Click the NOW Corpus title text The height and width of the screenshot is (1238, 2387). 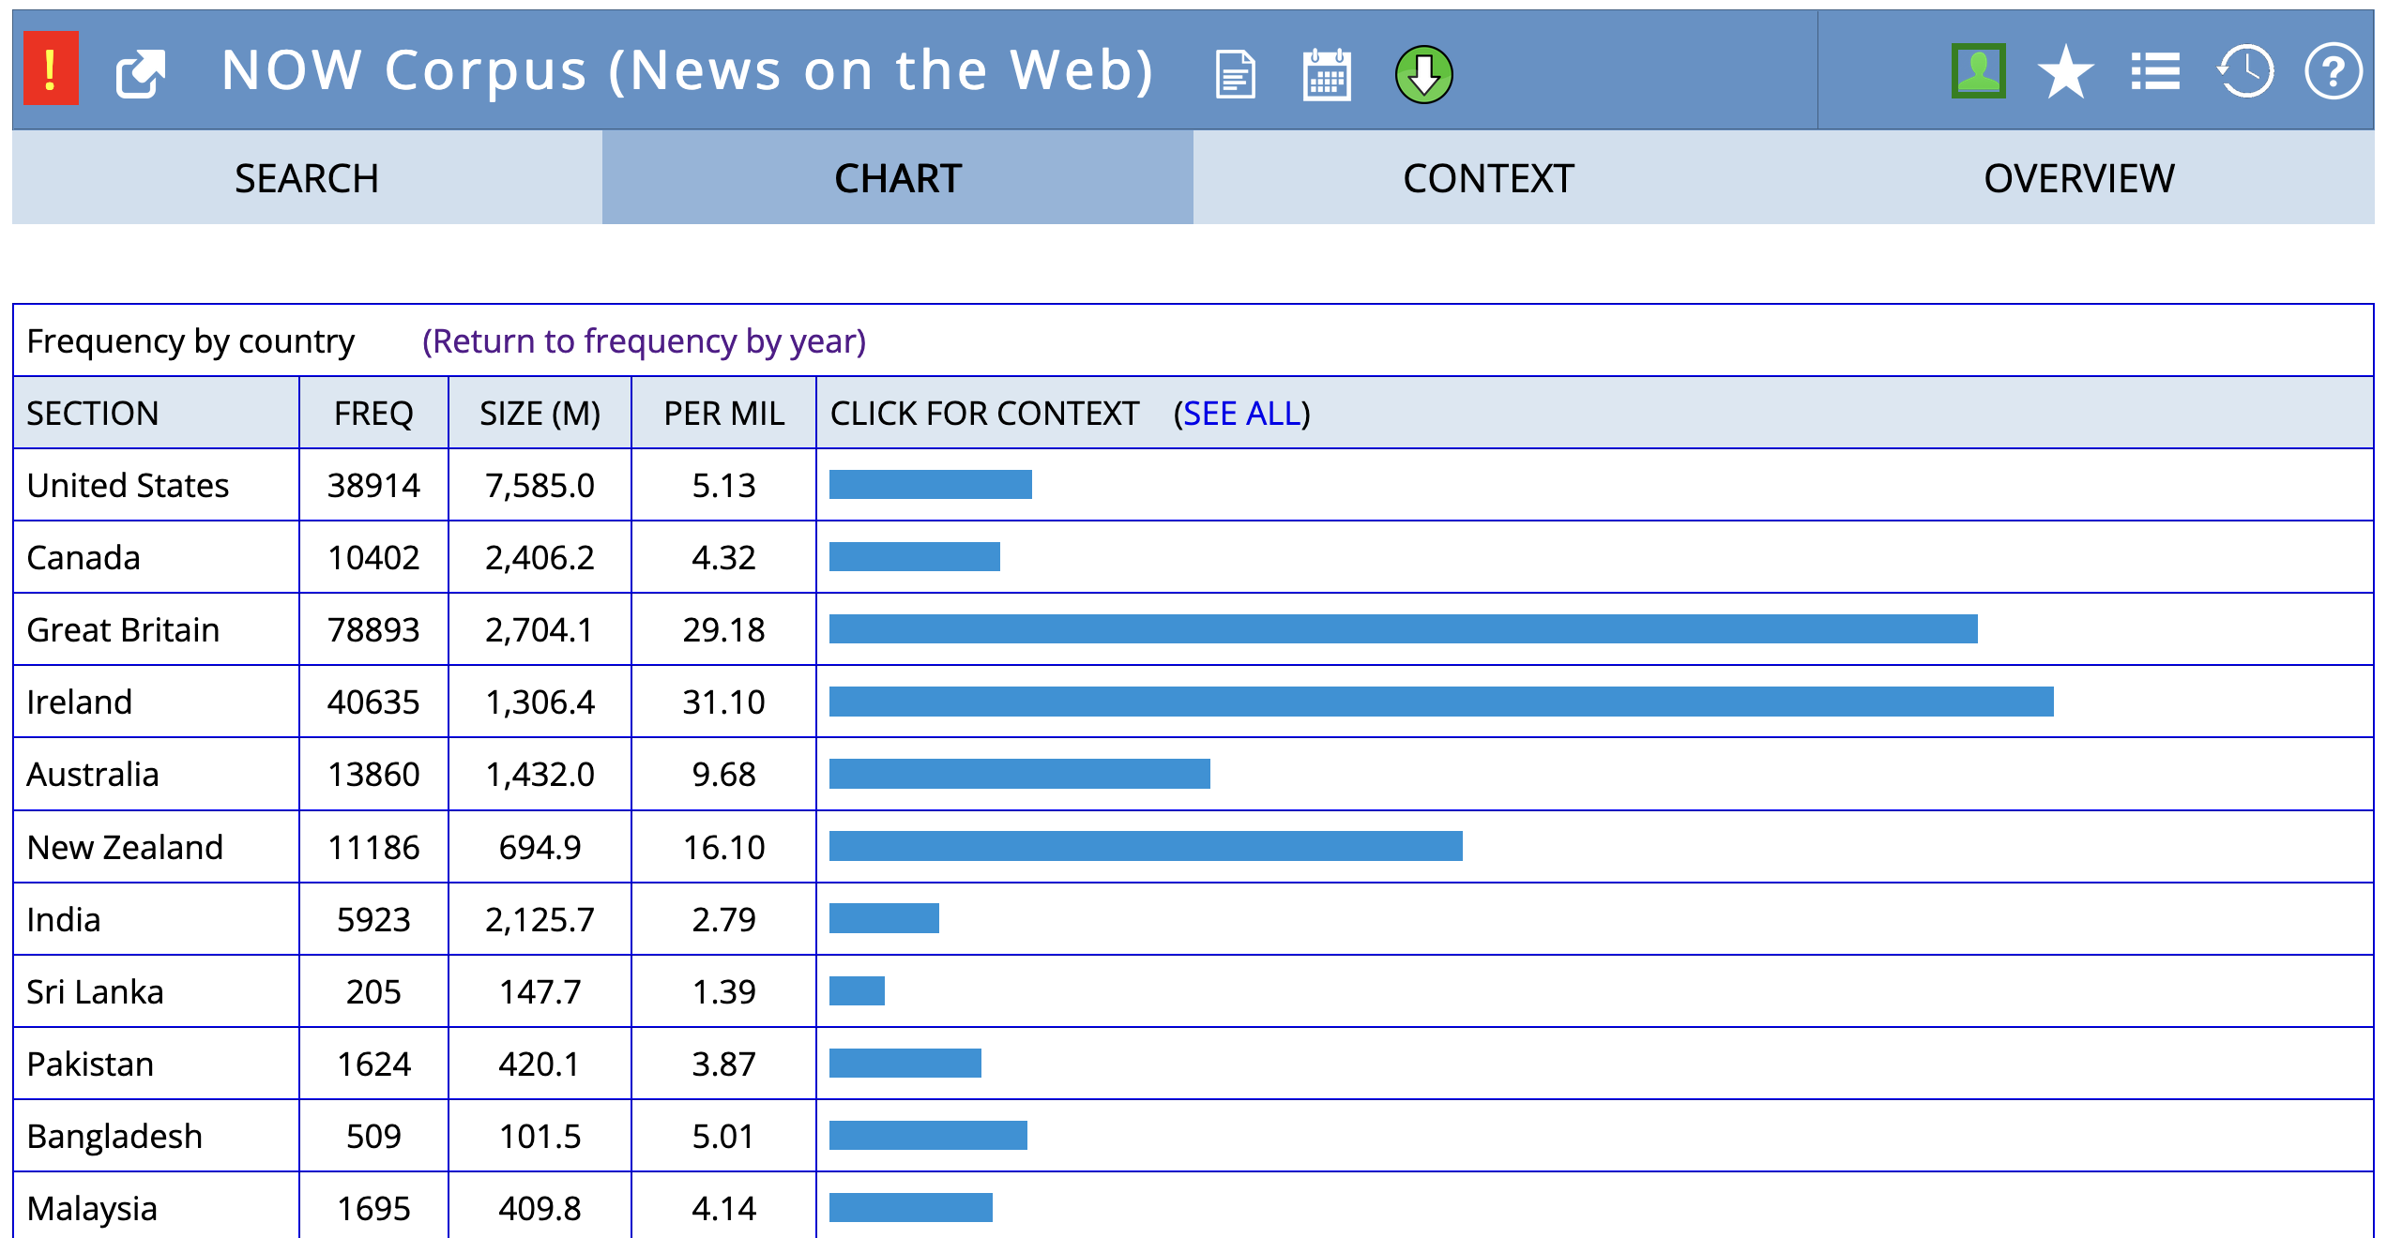click(x=687, y=70)
